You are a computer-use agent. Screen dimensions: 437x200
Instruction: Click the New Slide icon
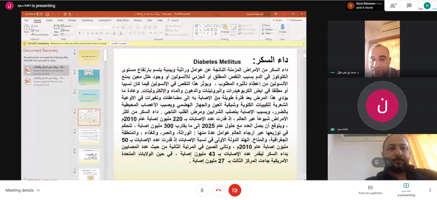pyautogui.click(x=56, y=29)
